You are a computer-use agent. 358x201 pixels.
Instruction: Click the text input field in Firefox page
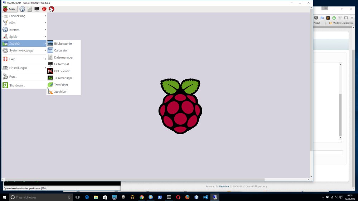pos(328,153)
